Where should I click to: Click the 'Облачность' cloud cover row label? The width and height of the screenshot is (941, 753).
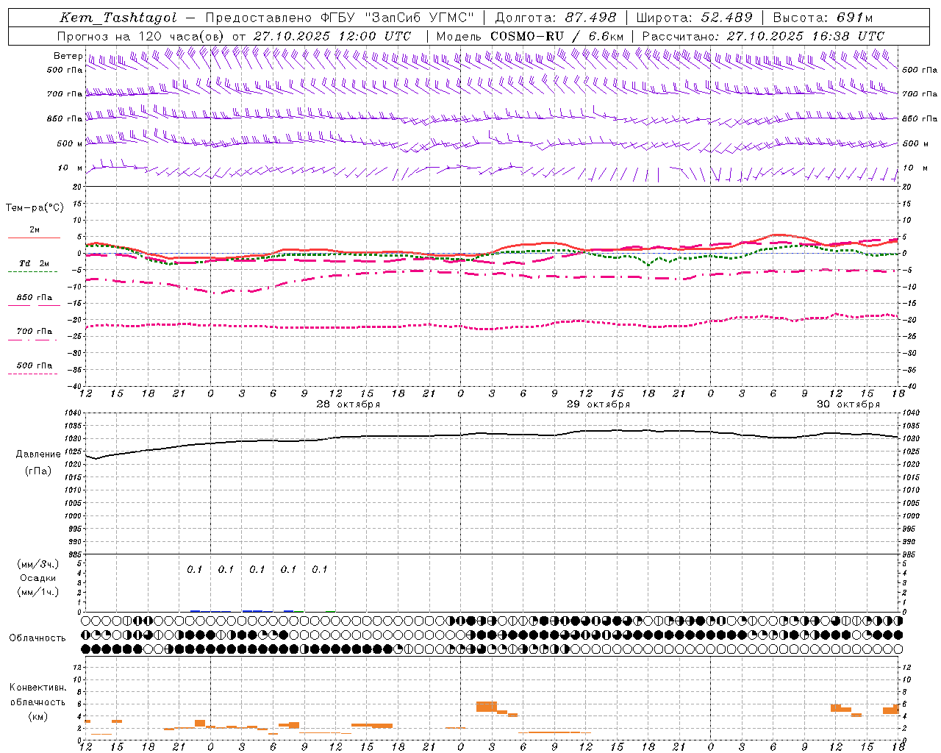[x=37, y=638]
